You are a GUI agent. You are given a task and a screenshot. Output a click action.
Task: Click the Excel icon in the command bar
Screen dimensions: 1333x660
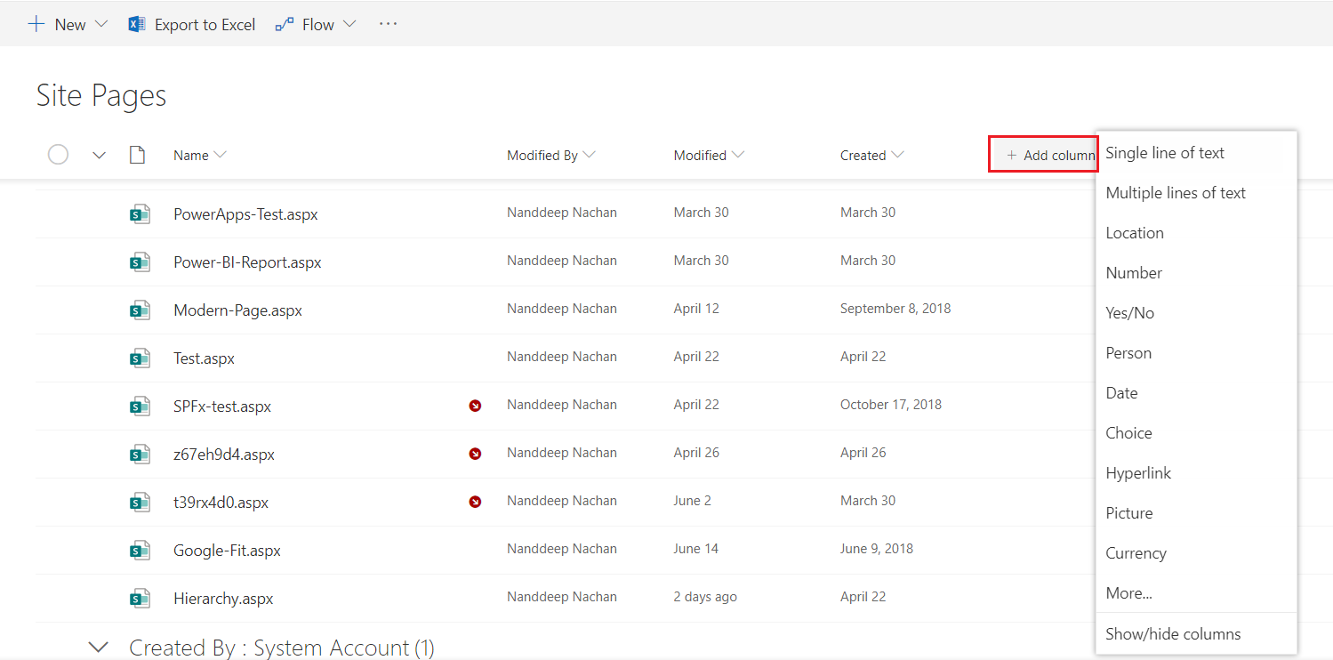click(136, 24)
